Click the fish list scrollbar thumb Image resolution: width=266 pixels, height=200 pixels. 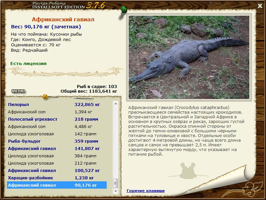(x=116, y=183)
